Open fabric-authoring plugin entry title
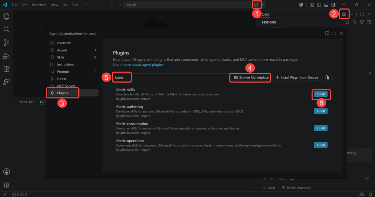375x197 pixels. tap(129, 107)
